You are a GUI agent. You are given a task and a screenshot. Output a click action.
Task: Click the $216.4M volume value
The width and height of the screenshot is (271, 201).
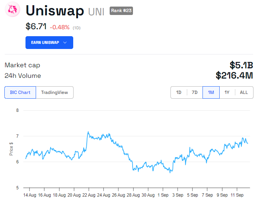point(234,75)
